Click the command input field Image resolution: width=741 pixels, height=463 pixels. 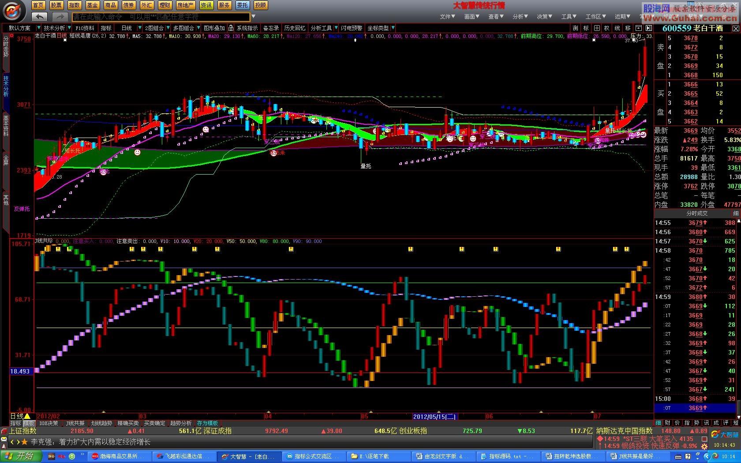[161, 17]
